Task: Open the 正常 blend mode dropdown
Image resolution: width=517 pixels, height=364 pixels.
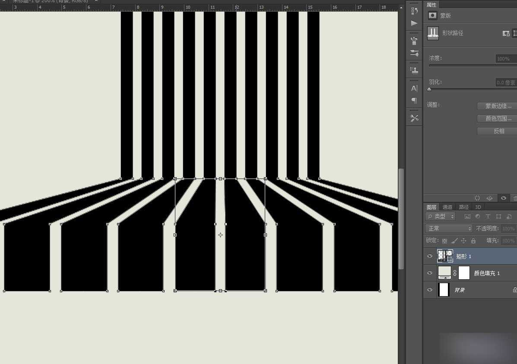Action: pyautogui.click(x=449, y=228)
